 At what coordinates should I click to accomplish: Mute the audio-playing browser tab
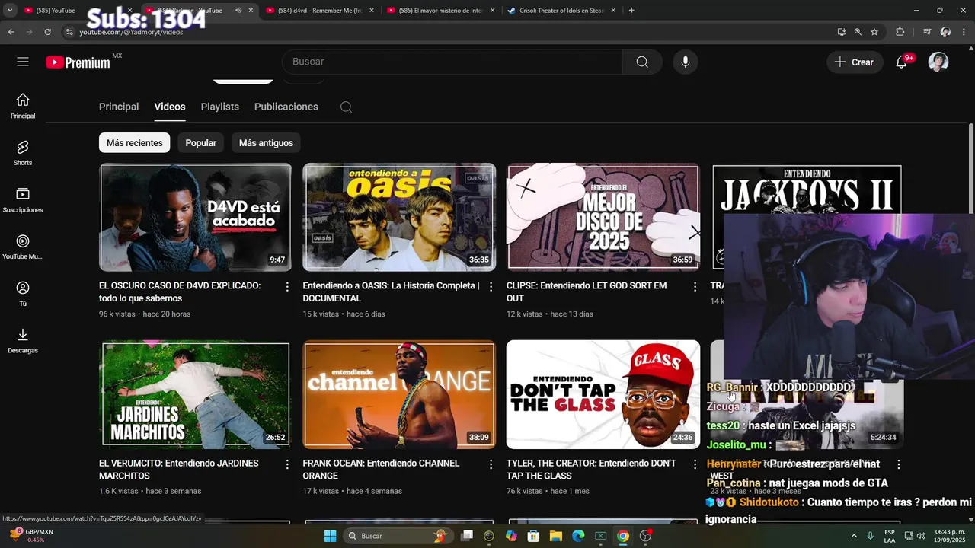pos(238,11)
